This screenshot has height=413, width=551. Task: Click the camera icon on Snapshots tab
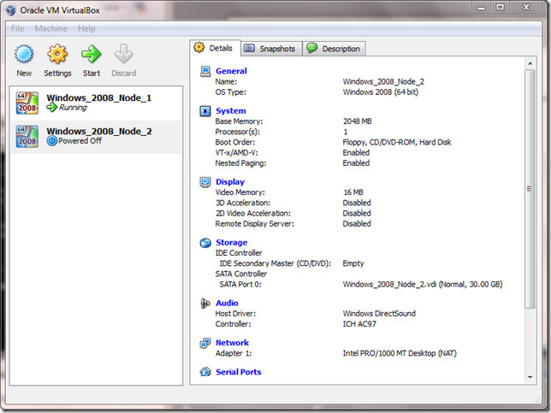[x=249, y=48]
